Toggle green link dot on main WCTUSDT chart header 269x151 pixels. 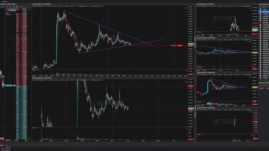point(49,4)
